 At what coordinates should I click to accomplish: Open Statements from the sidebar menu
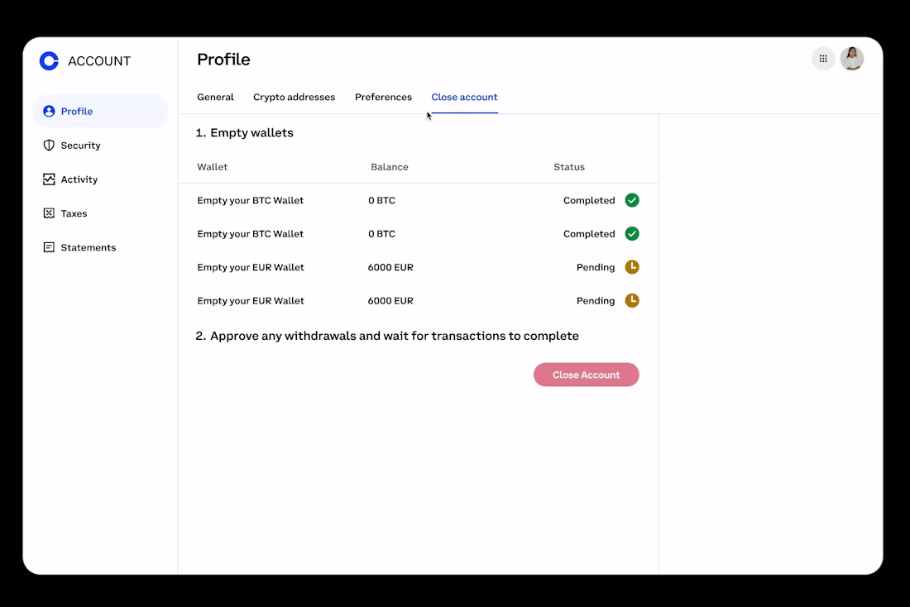pyautogui.click(x=87, y=246)
